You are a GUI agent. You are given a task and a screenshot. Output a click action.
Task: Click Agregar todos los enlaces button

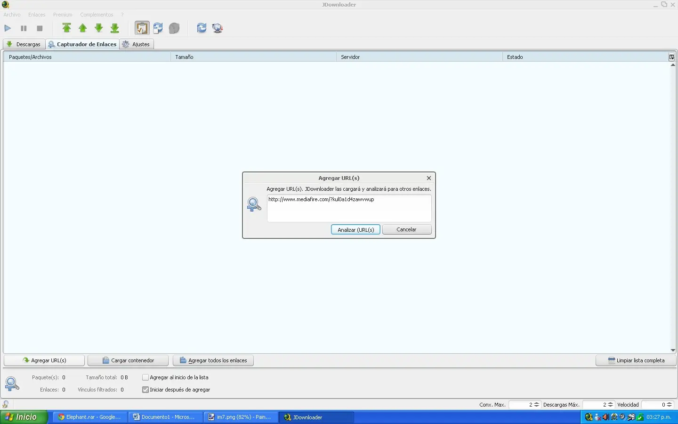pyautogui.click(x=213, y=360)
